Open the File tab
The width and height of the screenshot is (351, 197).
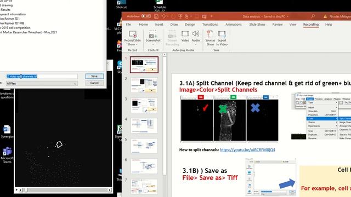(x=128, y=24)
